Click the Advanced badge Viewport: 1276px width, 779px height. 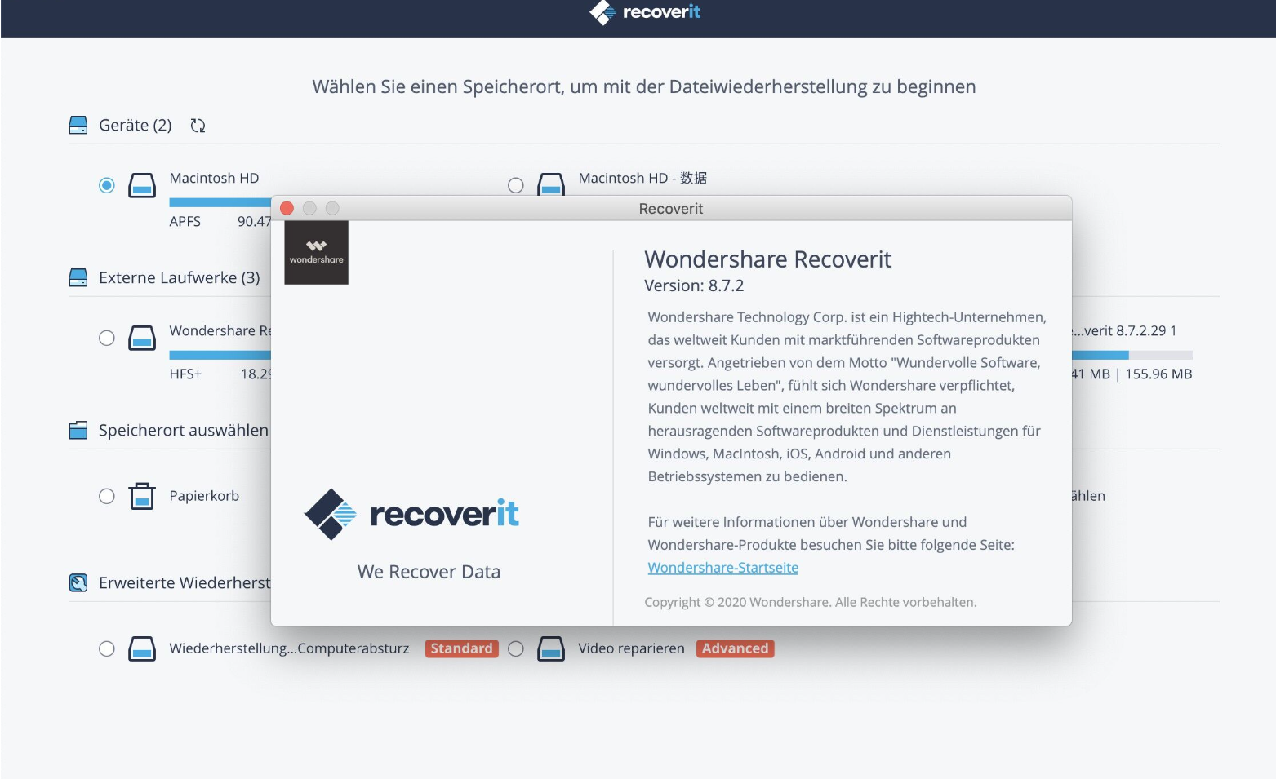(x=735, y=648)
